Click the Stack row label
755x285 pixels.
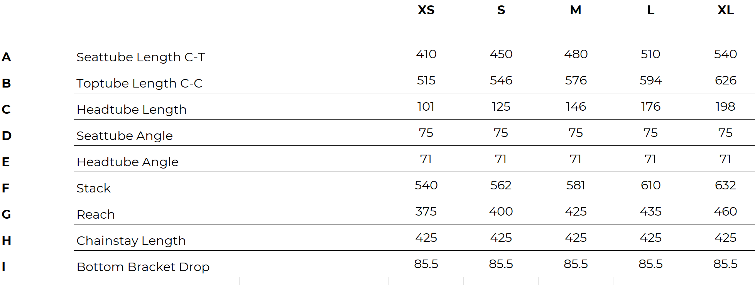[93, 188]
